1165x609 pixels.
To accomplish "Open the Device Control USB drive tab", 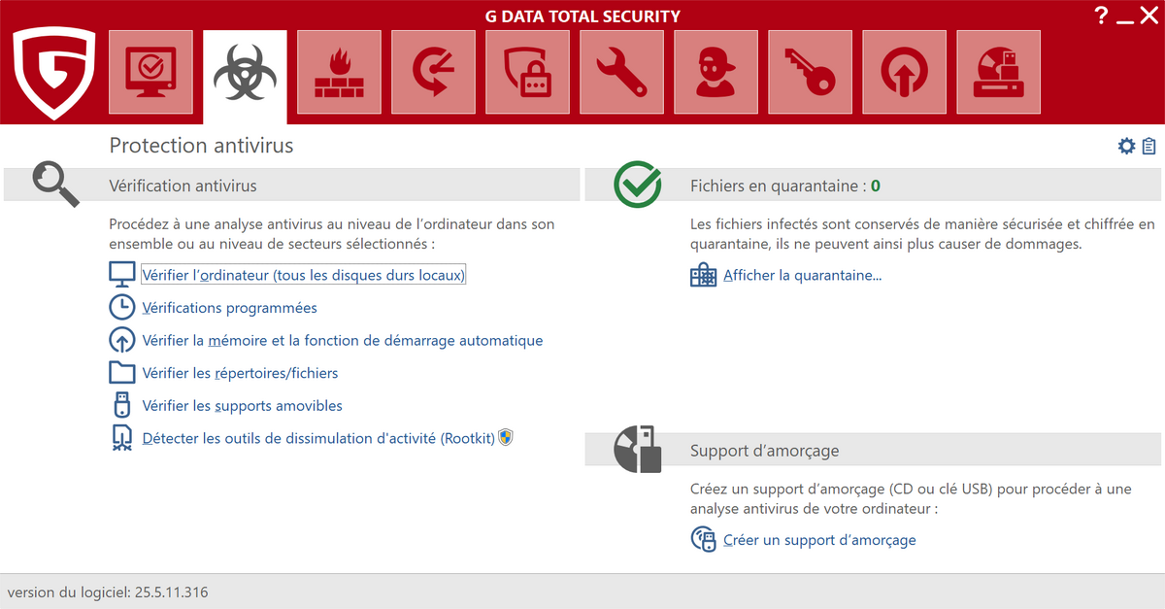I will coord(998,72).
